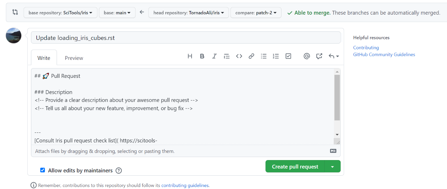This screenshot has height=189, width=447.
Task: Insert code formatting icon
Action: click(239, 56)
